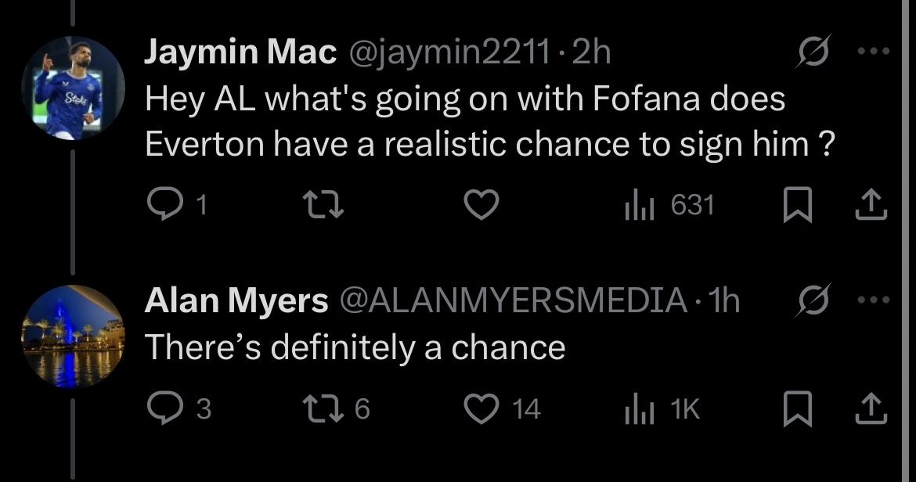Open more options for Alan's reply
This screenshot has width=916, height=482.
[874, 301]
